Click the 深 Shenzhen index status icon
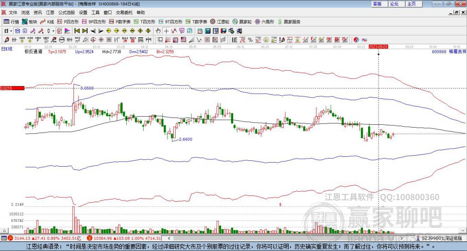467x251 pixels. coord(89,238)
